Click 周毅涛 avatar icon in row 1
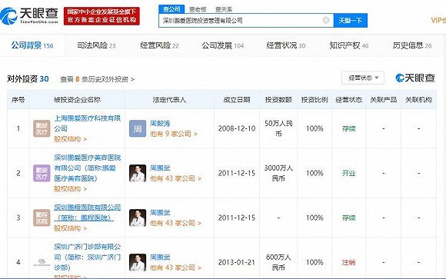The width and height of the screenshot is (446, 279). coord(138,128)
